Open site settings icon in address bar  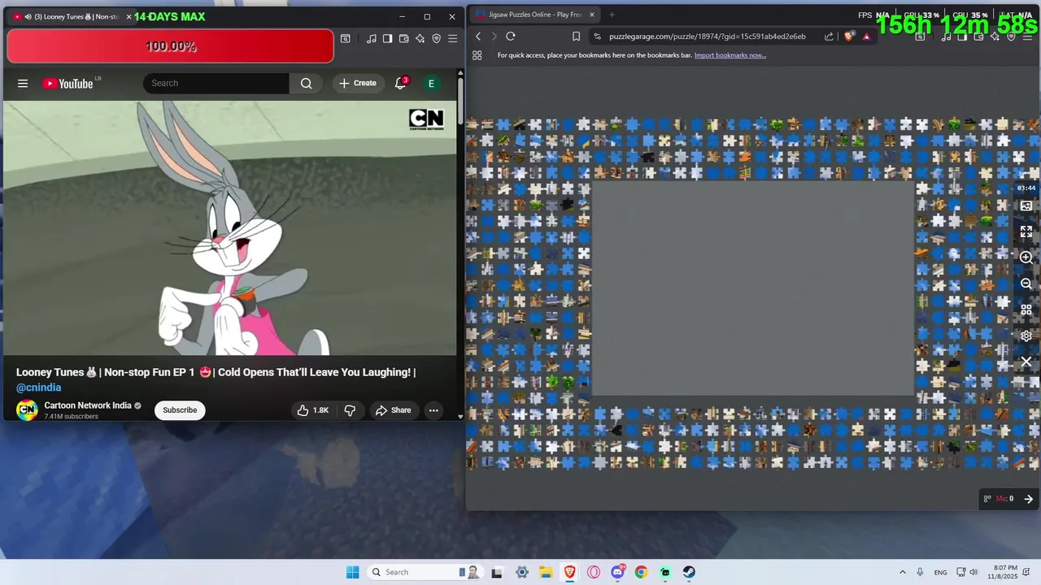tap(598, 37)
